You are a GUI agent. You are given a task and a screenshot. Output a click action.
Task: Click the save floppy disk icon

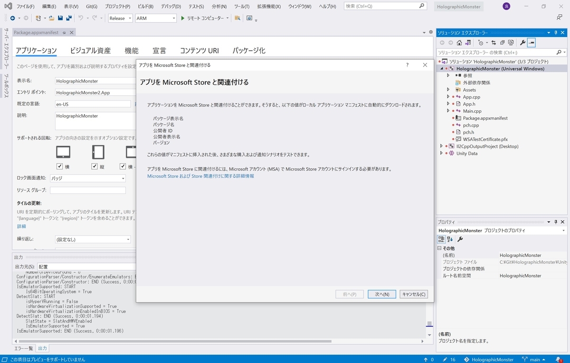click(x=60, y=18)
